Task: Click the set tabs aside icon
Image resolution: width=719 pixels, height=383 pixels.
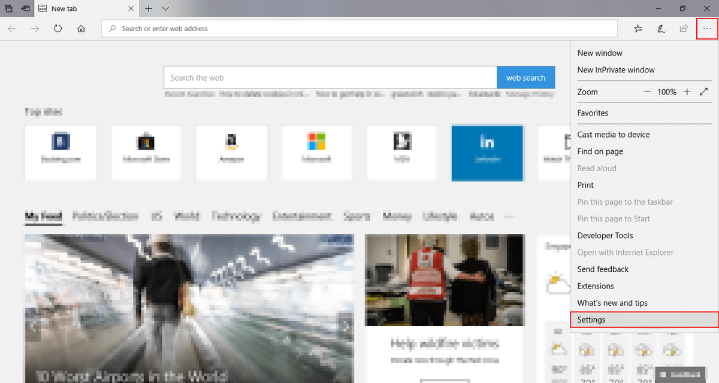Action: tap(25, 8)
